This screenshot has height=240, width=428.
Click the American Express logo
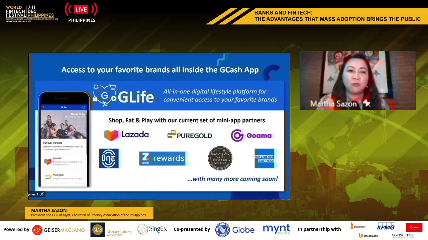tap(264, 158)
